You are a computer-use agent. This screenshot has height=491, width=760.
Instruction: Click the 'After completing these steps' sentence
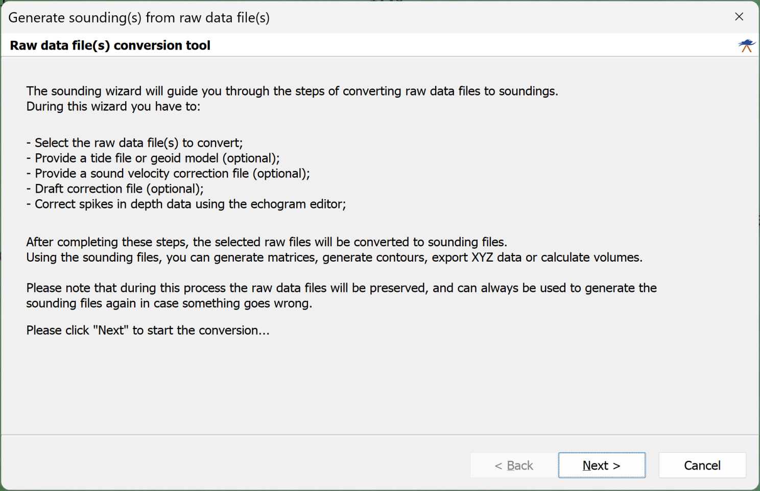tap(267, 242)
